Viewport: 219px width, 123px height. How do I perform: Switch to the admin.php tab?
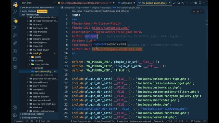click(x=126, y=3)
